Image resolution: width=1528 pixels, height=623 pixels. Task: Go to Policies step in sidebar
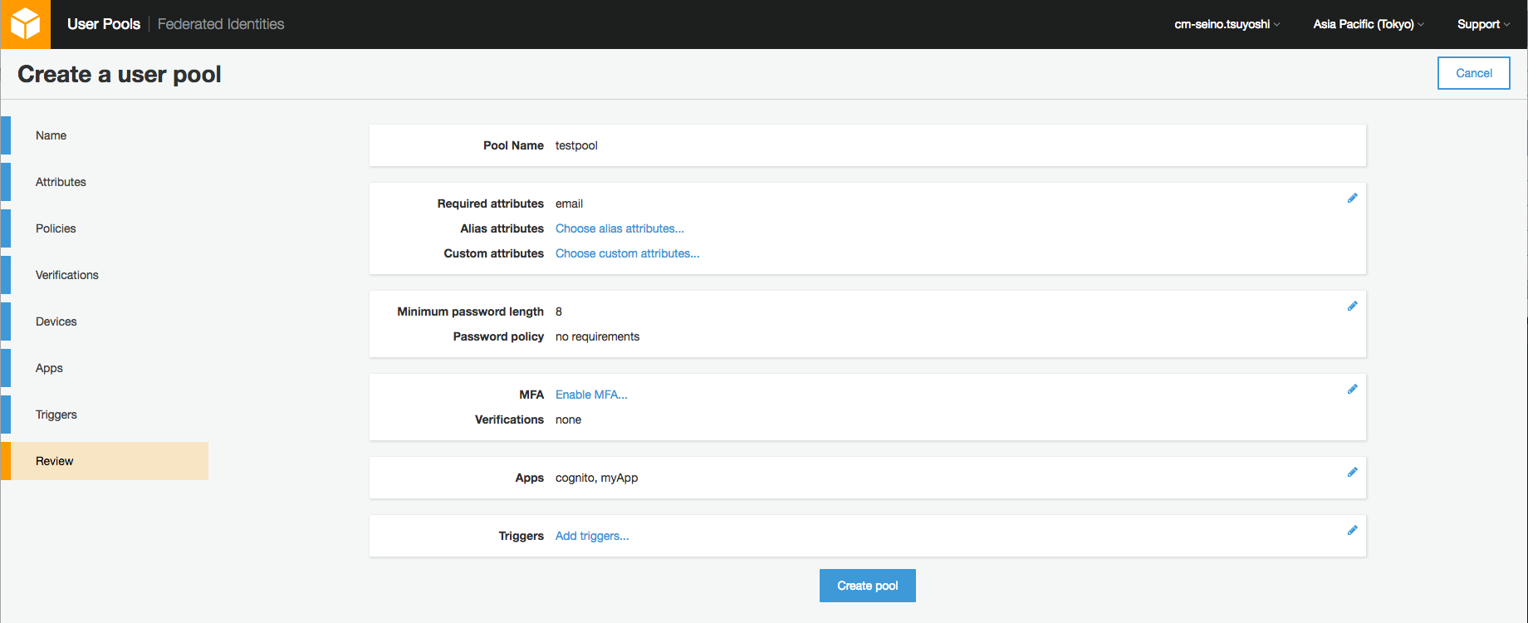click(56, 228)
